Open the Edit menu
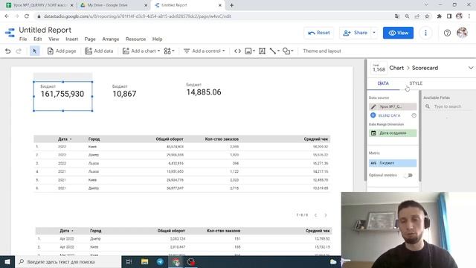 38,39
